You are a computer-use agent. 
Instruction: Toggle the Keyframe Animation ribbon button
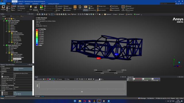[86, 8]
